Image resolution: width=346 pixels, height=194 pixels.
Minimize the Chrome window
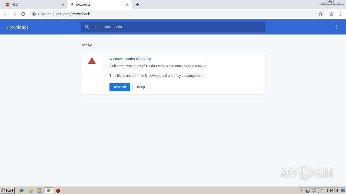coord(323,2)
